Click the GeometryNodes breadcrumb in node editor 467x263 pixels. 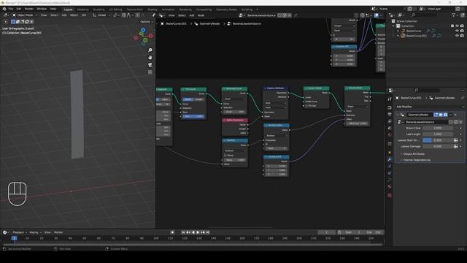tap(209, 23)
